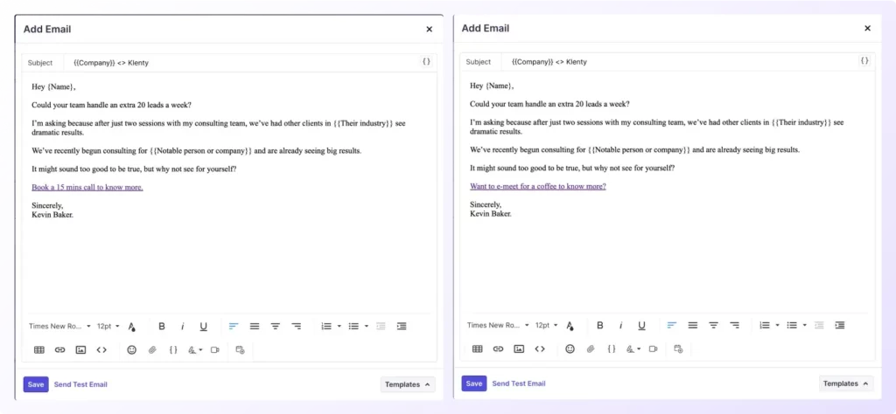Viewport: 896px width, 414px height.
Task: Open source code view in left dialog
Action: tap(101, 349)
